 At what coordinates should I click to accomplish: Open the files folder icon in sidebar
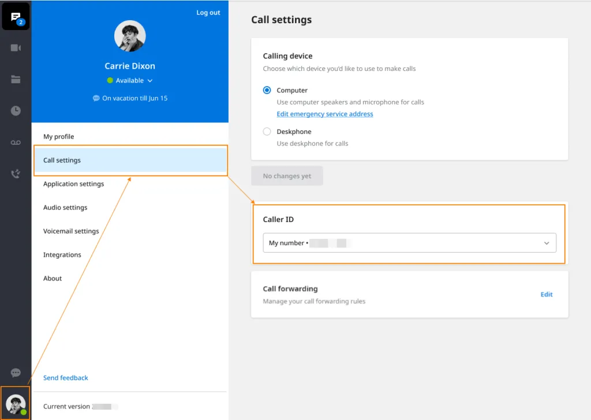[16, 79]
